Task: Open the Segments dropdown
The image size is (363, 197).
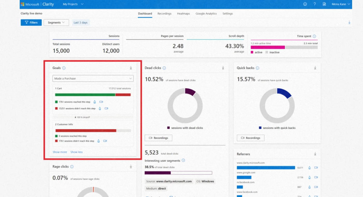Action: click(x=56, y=23)
